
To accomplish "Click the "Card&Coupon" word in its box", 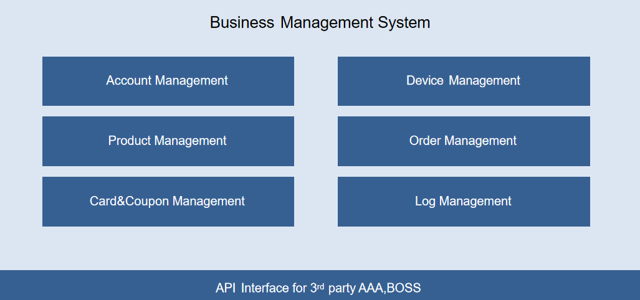I will tap(130, 202).
